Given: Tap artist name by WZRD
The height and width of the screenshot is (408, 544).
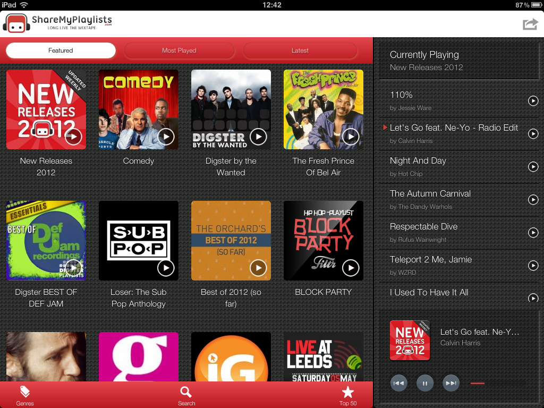Looking at the screenshot, I should (x=403, y=273).
